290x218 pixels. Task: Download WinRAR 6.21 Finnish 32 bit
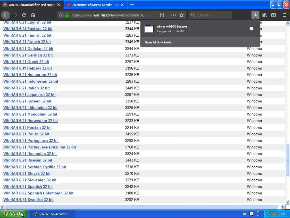click(27, 35)
